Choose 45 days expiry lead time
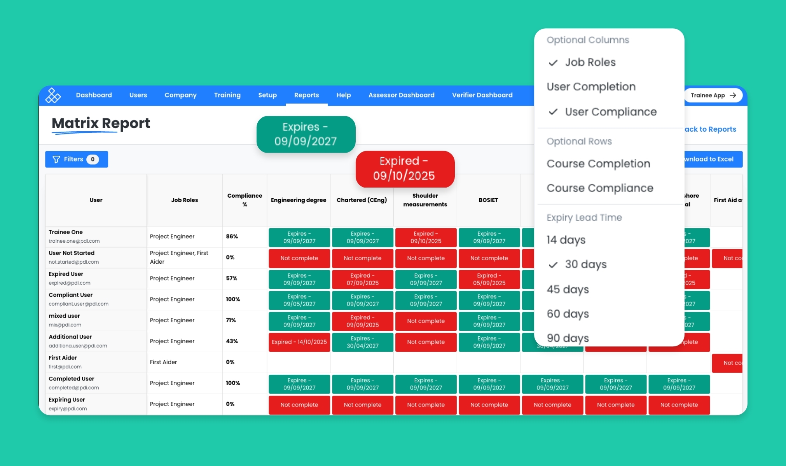The height and width of the screenshot is (466, 786). 568,289
